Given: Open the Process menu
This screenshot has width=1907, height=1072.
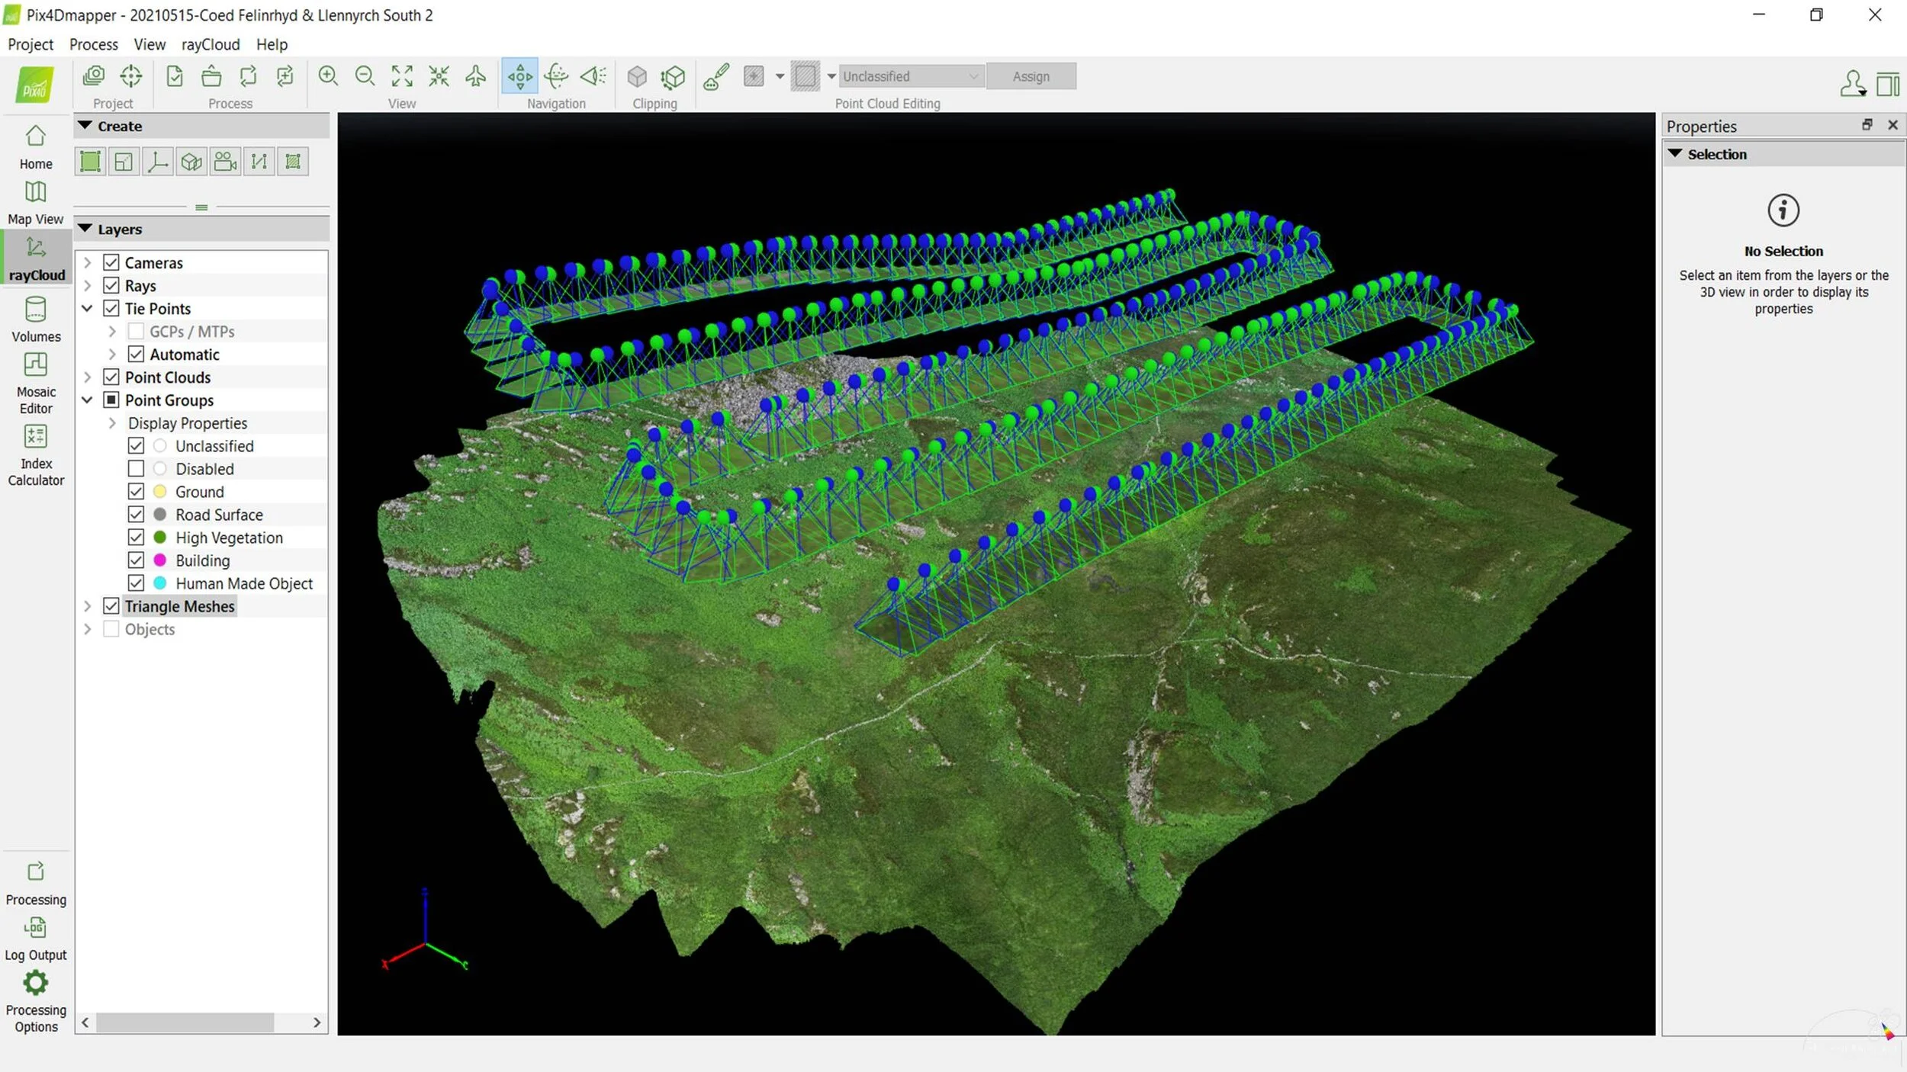Looking at the screenshot, I should (x=93, y=44).
